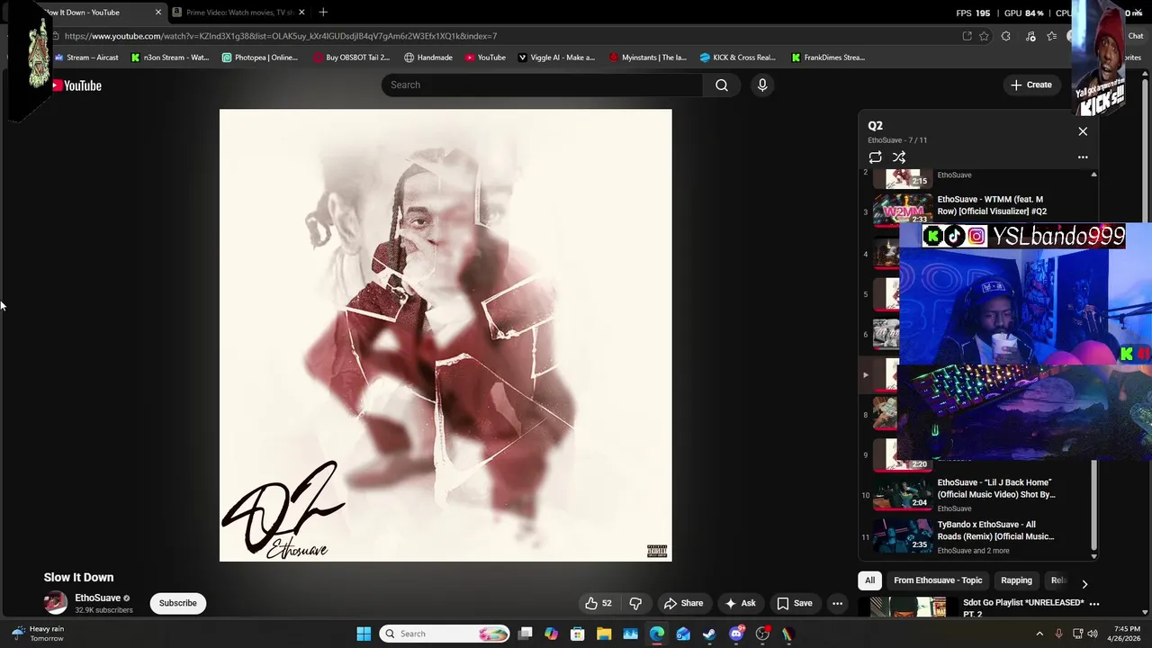Add page to favorites star icon

click(x=984, y=36)
